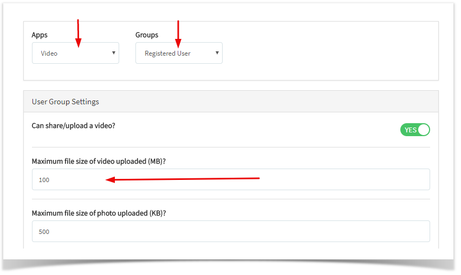Click the 100 value in video size field
Viewport: 461px width, 275px height.
pos(44,180)
